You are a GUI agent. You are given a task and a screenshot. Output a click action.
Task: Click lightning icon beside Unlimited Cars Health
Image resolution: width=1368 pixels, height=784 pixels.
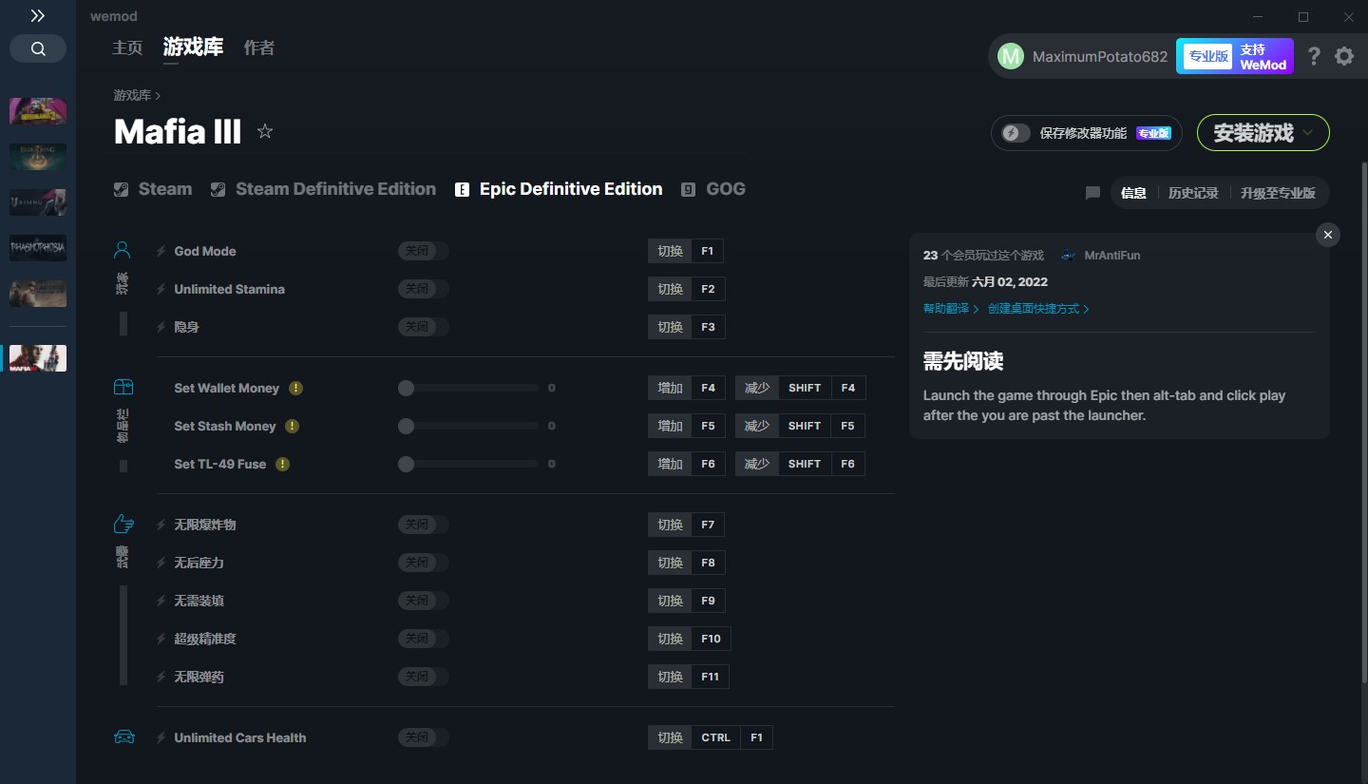point(161,737)
